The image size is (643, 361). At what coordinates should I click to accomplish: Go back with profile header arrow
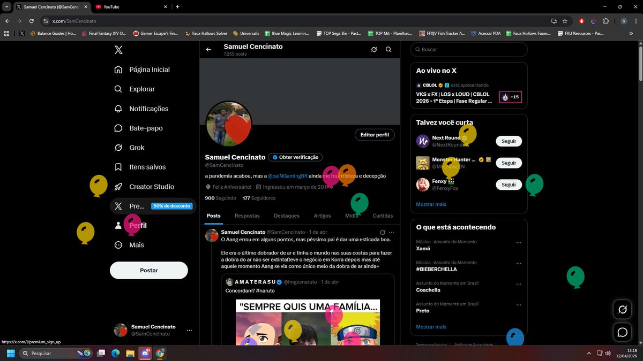tap(208, 49)
